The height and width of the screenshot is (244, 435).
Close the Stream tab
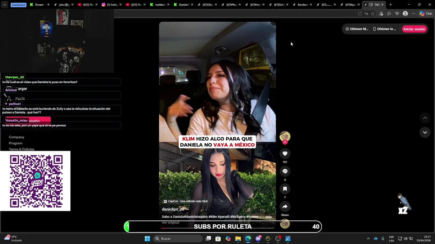[48, 5]
